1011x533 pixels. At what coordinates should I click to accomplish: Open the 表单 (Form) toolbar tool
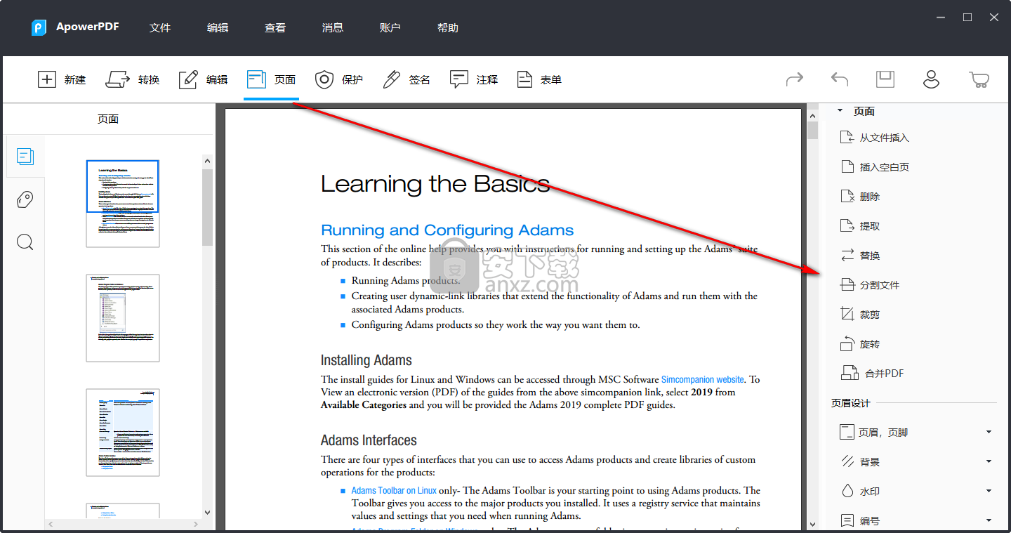539,79
